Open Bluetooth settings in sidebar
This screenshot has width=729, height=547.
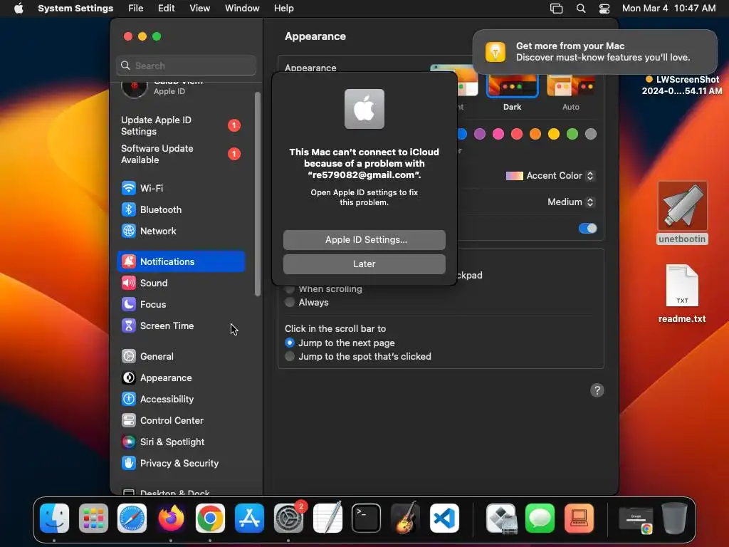[181, 209]
